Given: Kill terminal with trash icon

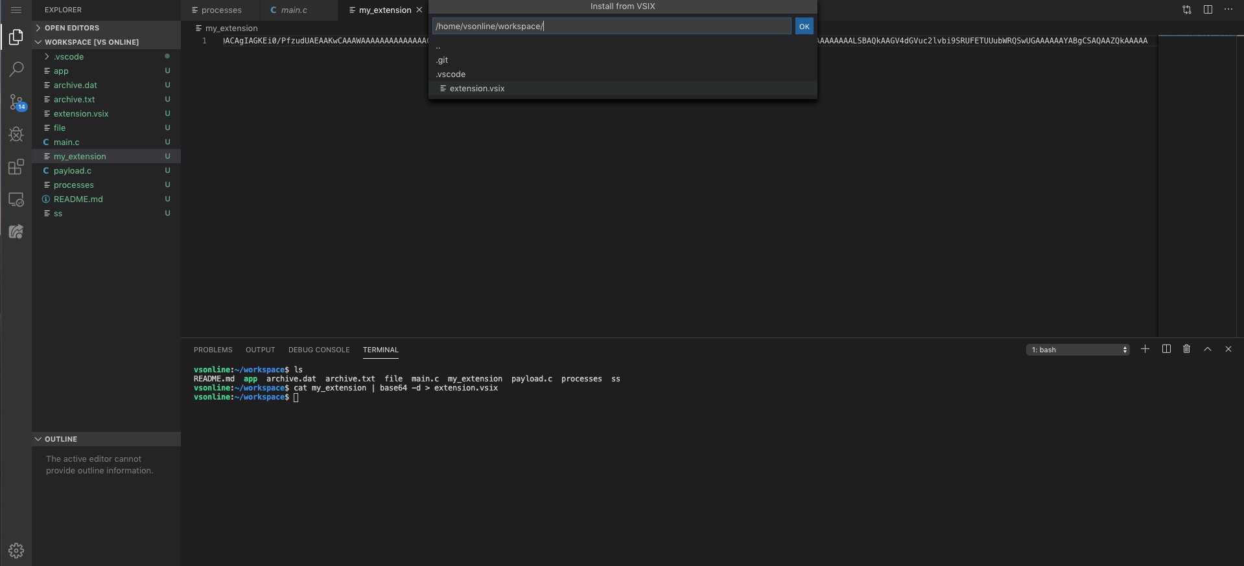Looking at the screenshot, I should 1186,349.
